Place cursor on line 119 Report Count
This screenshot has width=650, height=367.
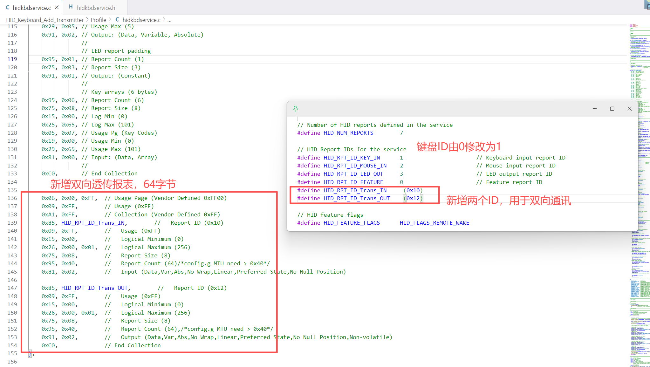tap(111, 59)
